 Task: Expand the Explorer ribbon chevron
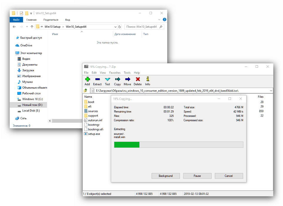(x=159, y=19)
